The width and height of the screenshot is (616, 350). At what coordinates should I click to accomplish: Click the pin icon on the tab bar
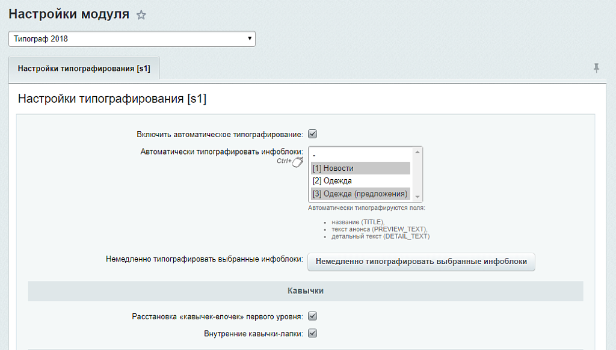(x=596, y=68)
